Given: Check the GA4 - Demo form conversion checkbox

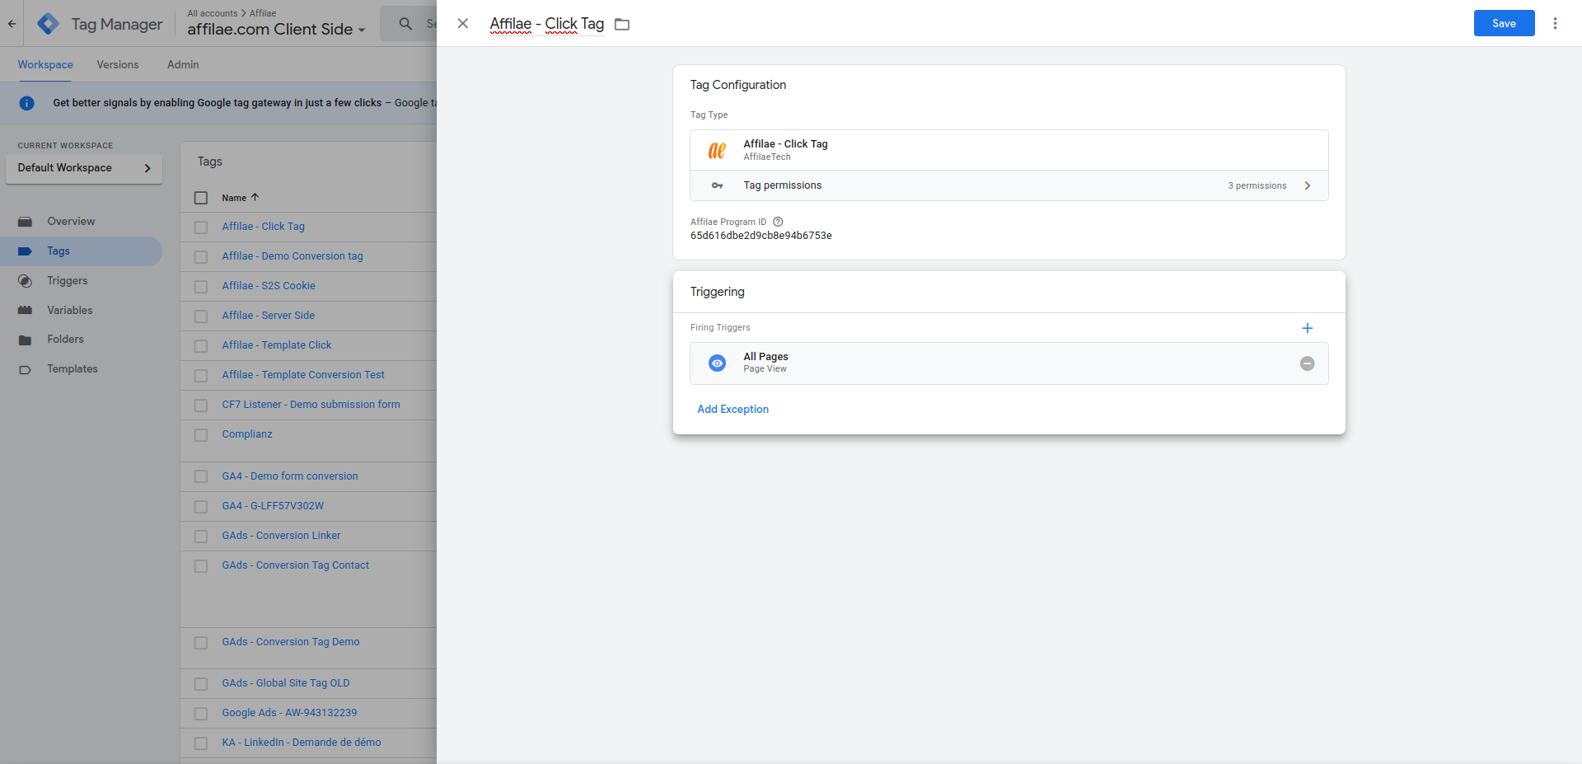Looking at the screenshot, I should click(x=201, y=476).
